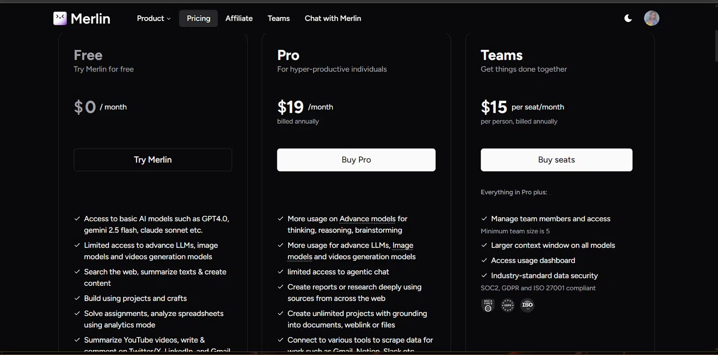The image size is (718, 355).
Task: Click the Buy Pro button
Action: click(x=356, y=160)
